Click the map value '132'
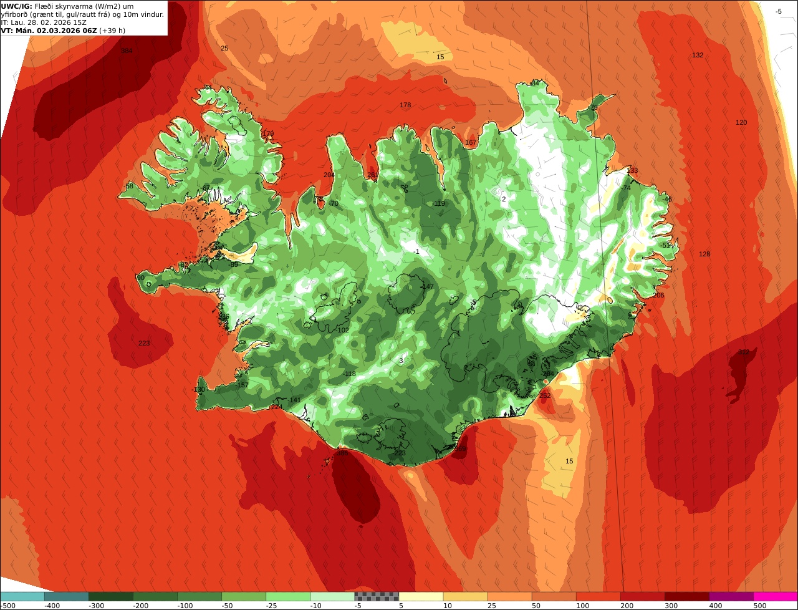 pos(698,55)
